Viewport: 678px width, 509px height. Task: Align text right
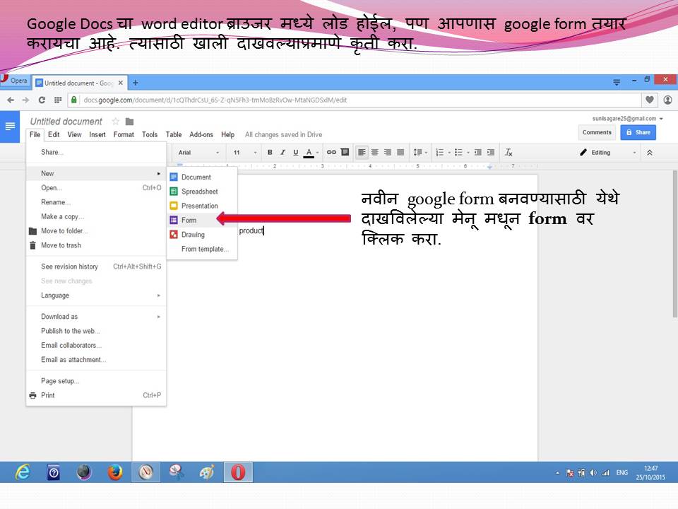pyautogui.click(x=388, y=153)
